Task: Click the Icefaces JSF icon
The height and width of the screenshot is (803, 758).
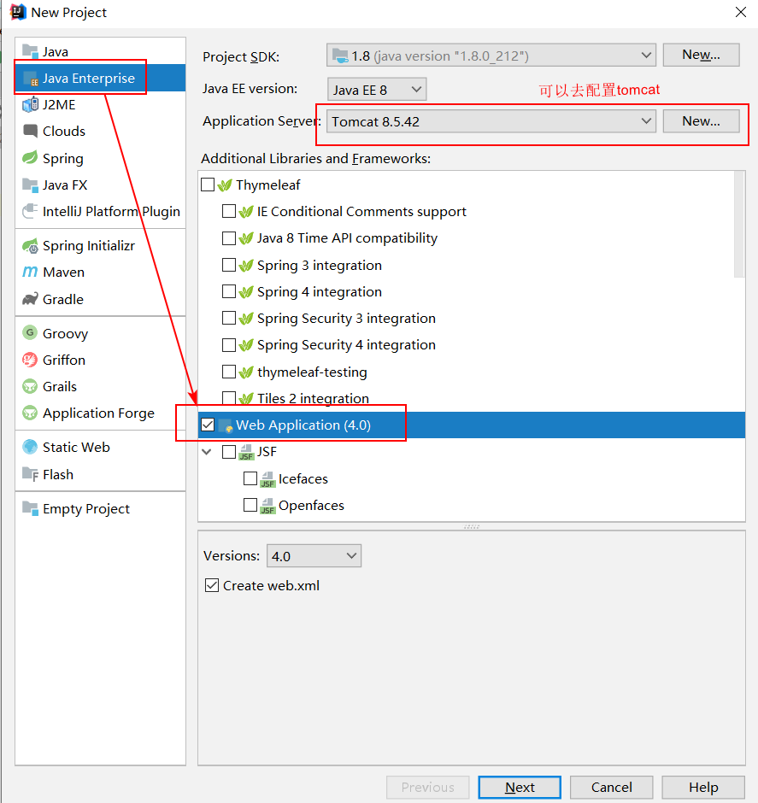Action: pos(267,479)
